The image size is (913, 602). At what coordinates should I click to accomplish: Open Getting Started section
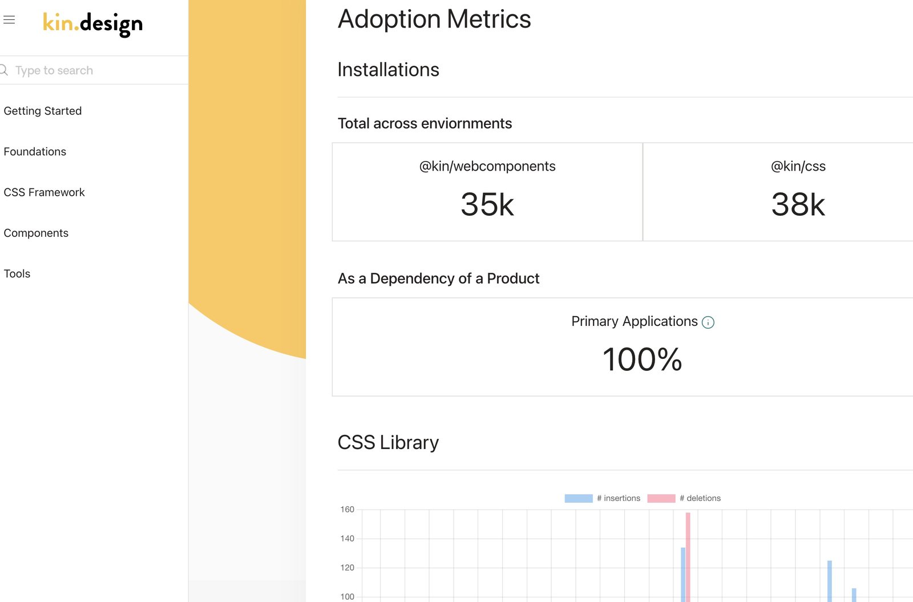(x=43, y=111)
